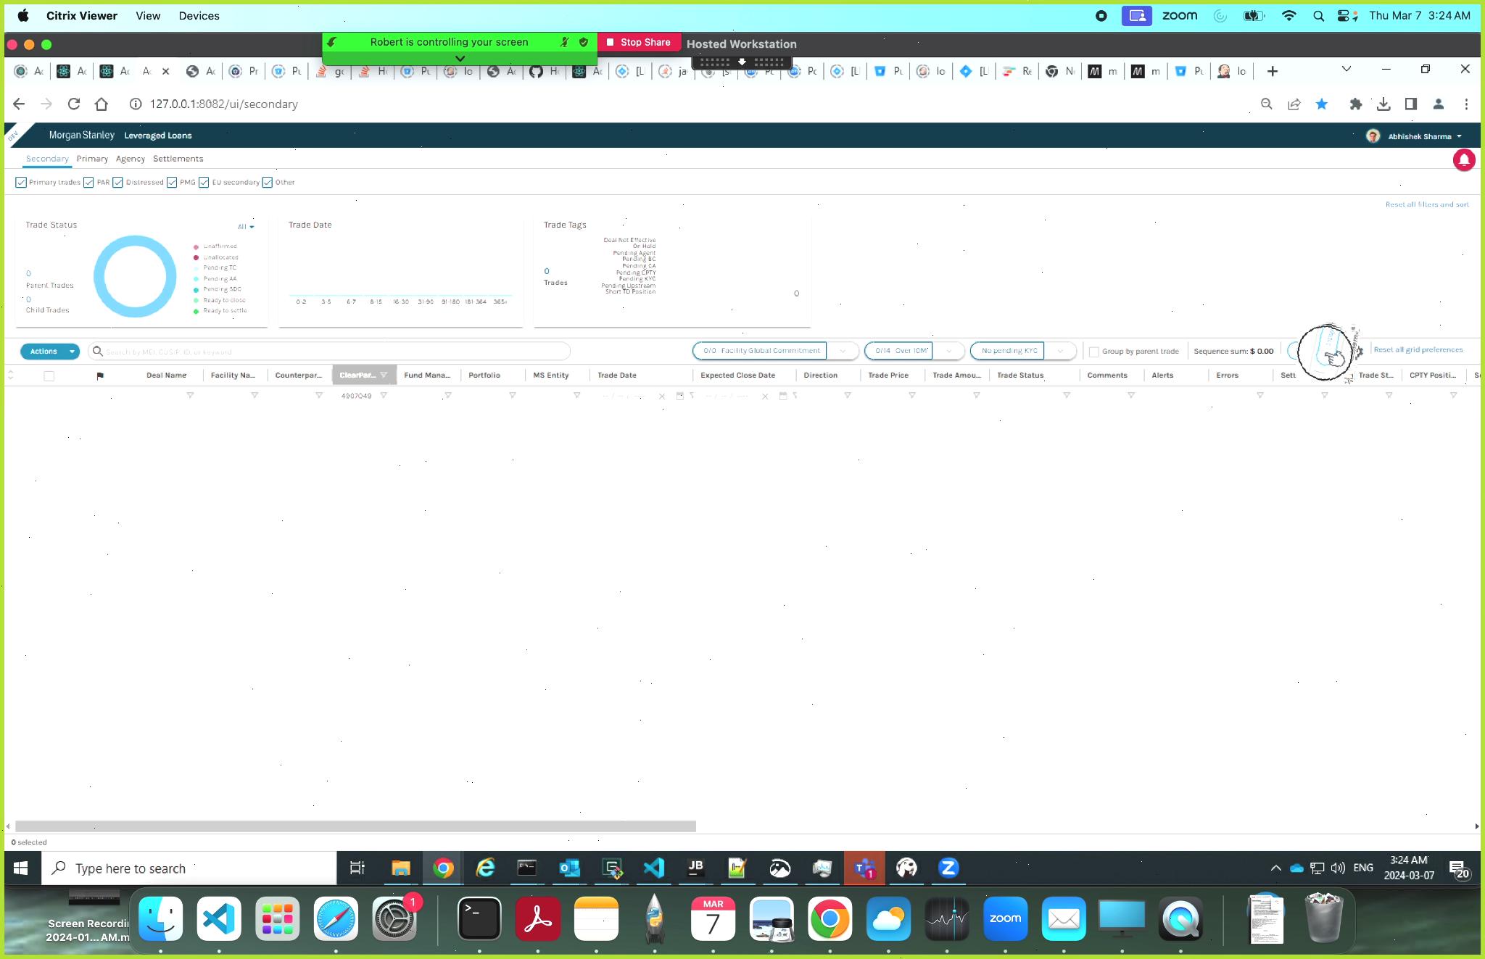Open Microsoft Teams in Windows taskbar
Screen dimensions: 1485x959
[x=864, y=868]
